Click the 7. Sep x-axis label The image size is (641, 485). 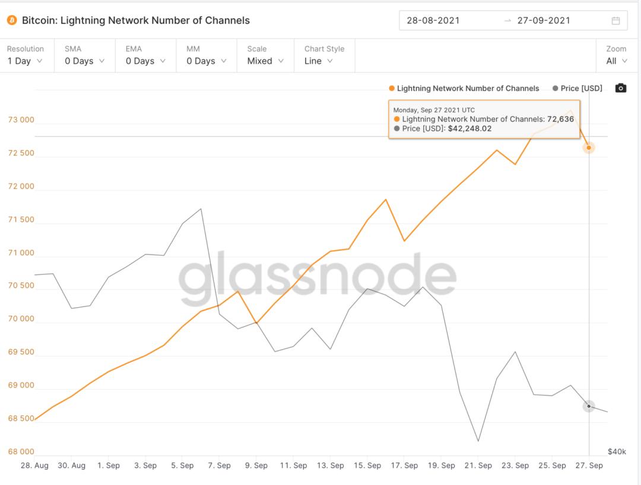pyautogui.click(x=220, y=465)
